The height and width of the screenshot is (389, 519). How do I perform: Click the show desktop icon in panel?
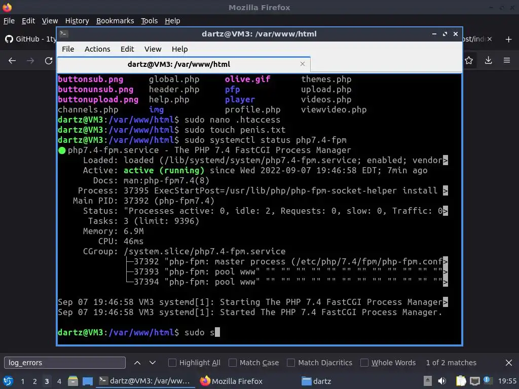coord(88,381)
